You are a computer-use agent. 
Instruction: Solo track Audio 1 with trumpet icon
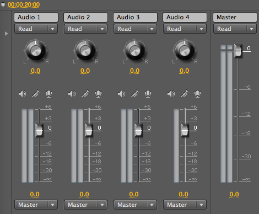[36, 94]
